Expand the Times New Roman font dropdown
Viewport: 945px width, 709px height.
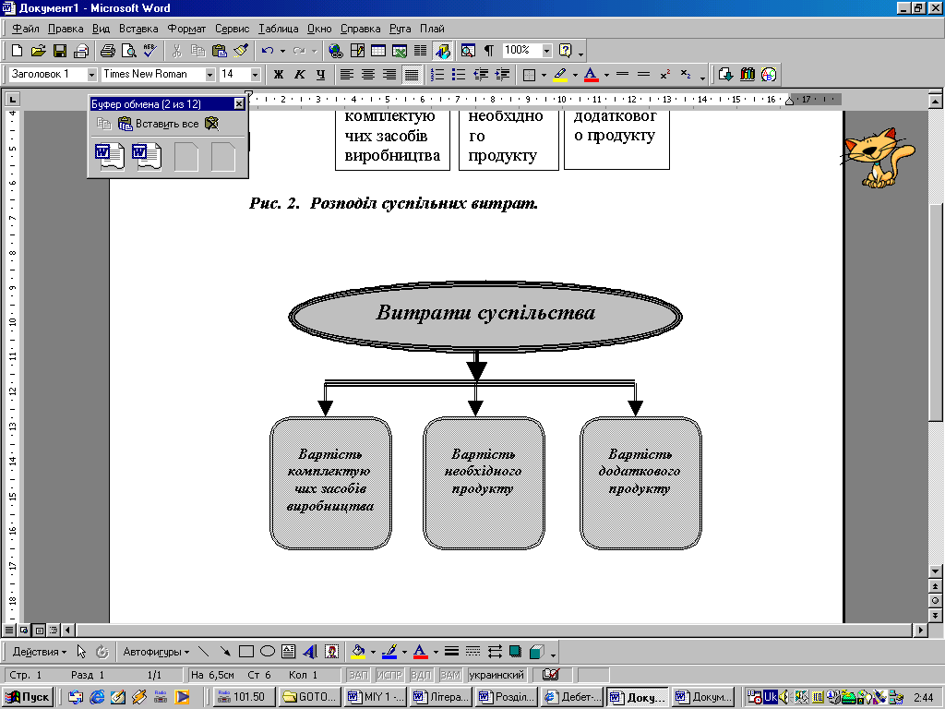pos(209,75)
